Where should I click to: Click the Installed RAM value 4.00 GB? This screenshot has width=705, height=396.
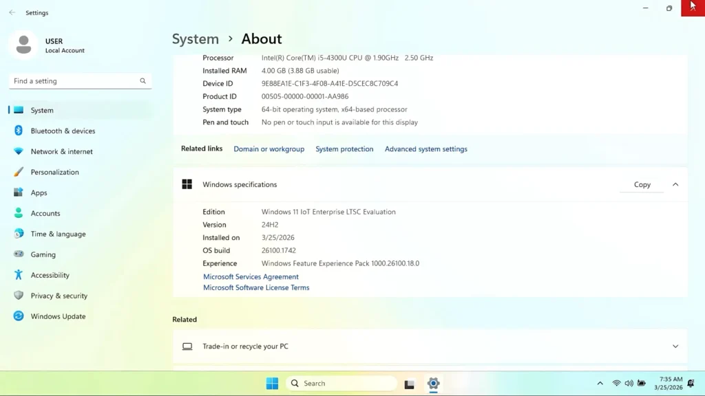(300, 71)
